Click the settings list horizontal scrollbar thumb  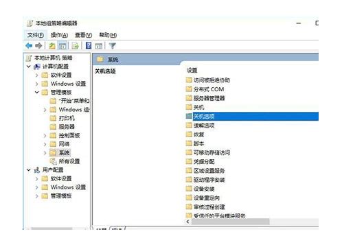click(x=231, y=222)
